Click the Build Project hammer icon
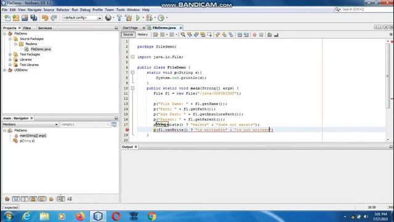The width and height of the screenshot is (394, 222). pyautogui.click(x=119, y=18)
